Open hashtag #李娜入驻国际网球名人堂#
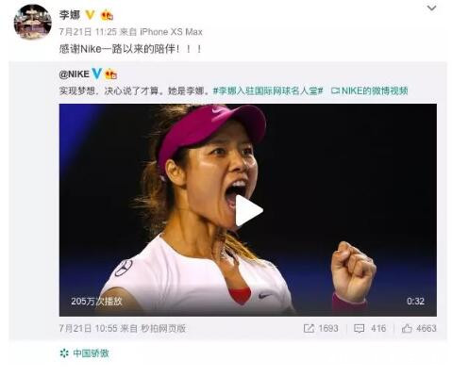Screen dimensions: 452x377 pyautogui.click(x=268, y=91)
